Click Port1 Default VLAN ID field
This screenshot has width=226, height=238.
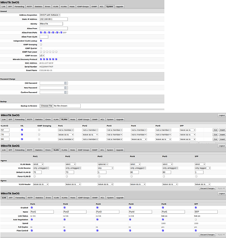37,172
